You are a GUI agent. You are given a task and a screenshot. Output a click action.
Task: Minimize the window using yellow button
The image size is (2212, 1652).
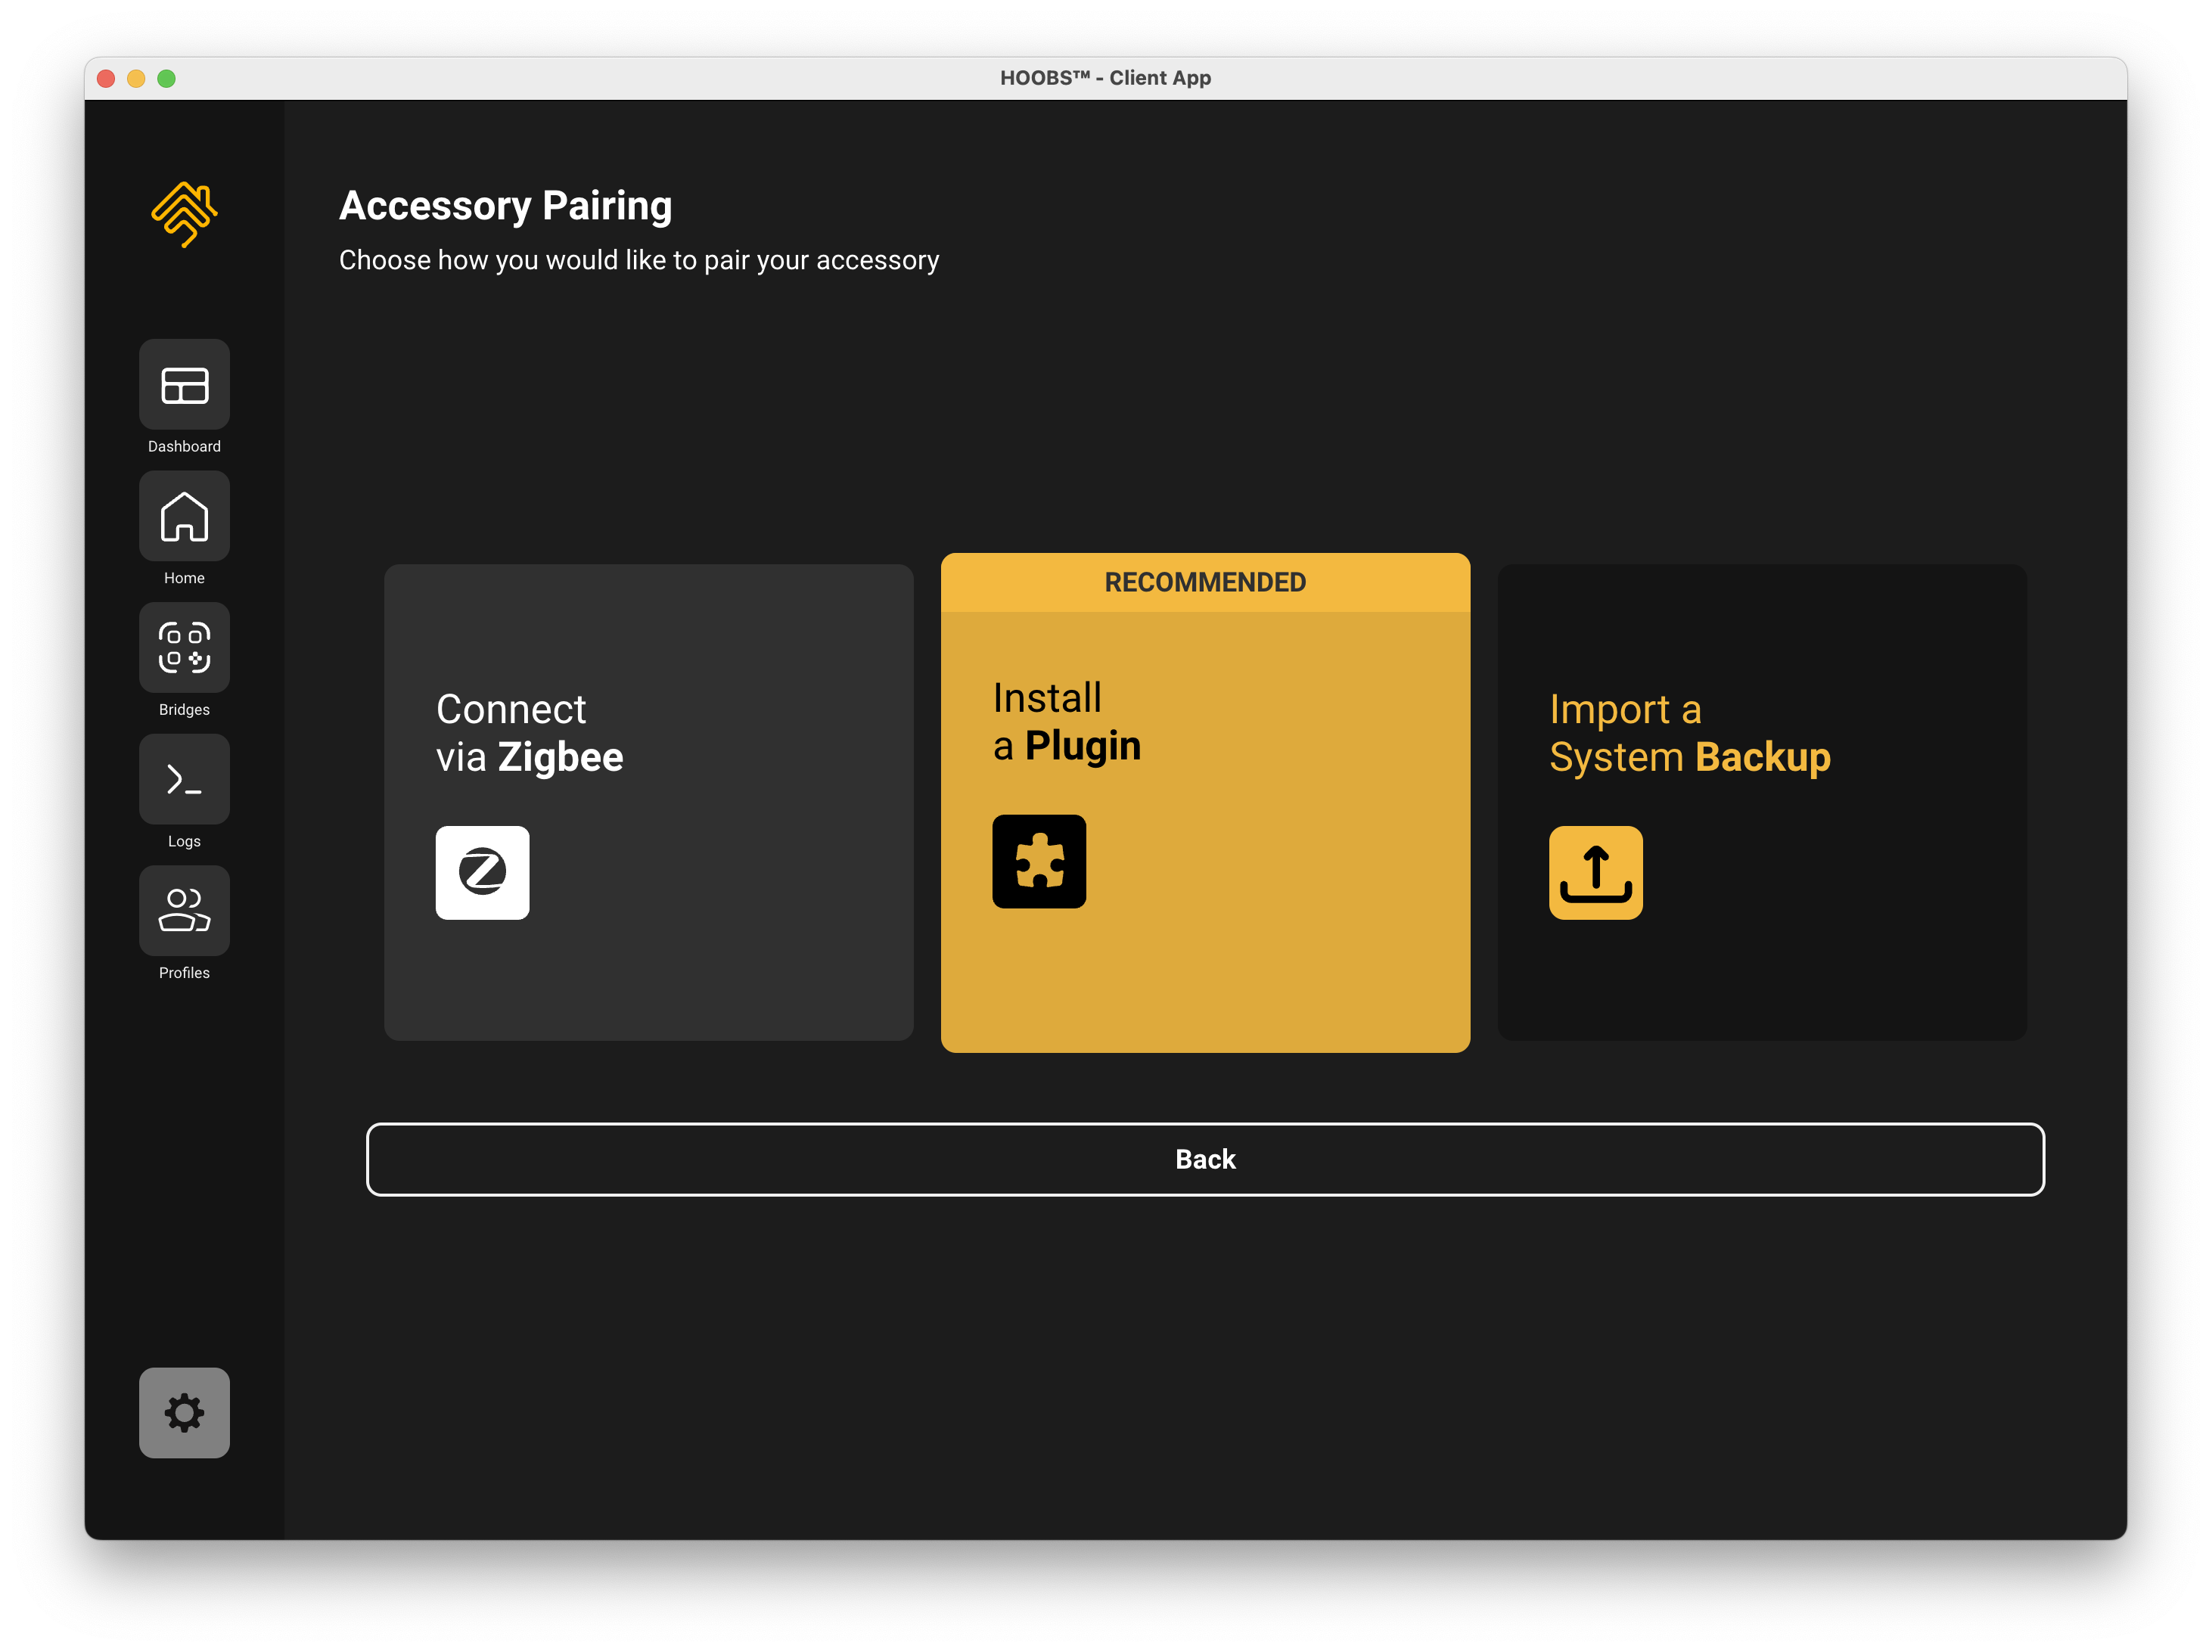(136, 78)
